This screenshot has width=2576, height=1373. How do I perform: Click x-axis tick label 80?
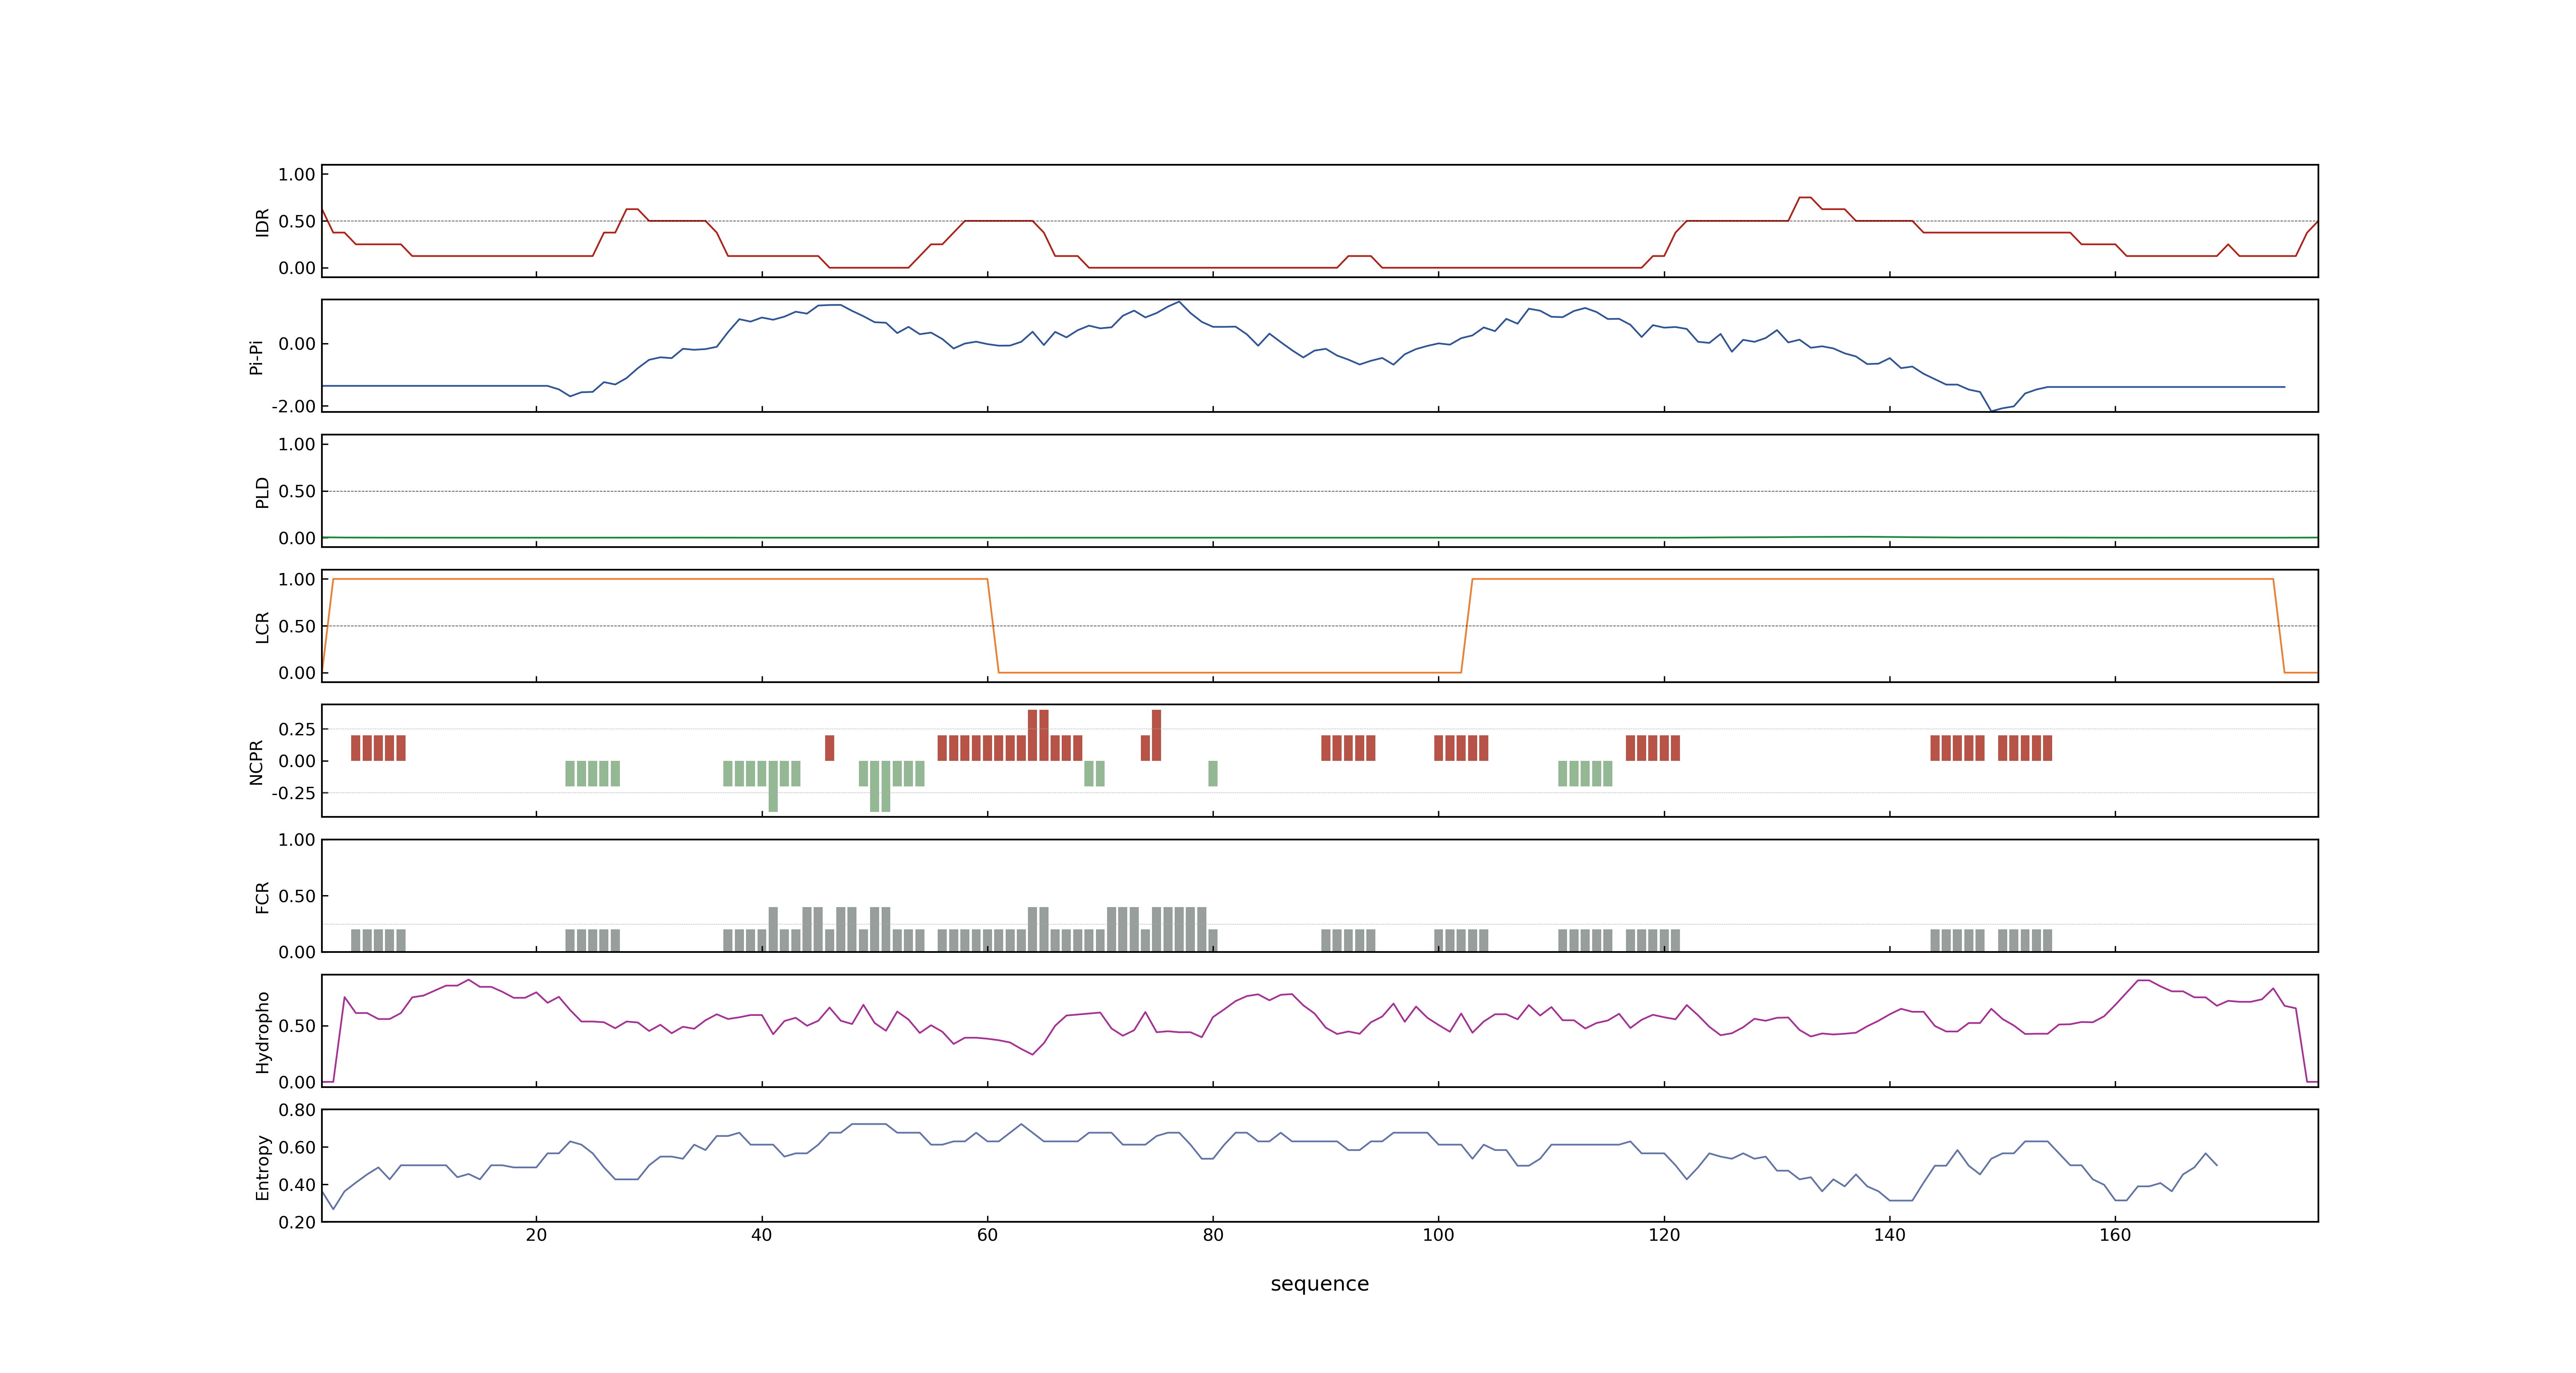pos(1213,1235)
